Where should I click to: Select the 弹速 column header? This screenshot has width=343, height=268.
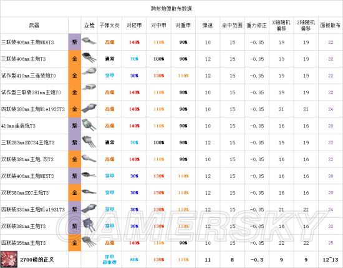208,25
